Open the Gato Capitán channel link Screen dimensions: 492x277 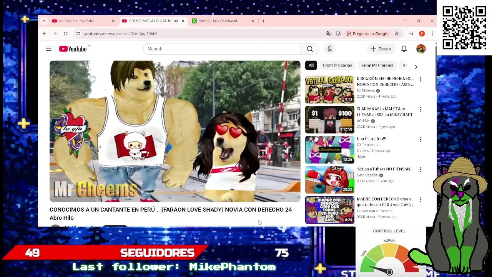coord(367,175)
